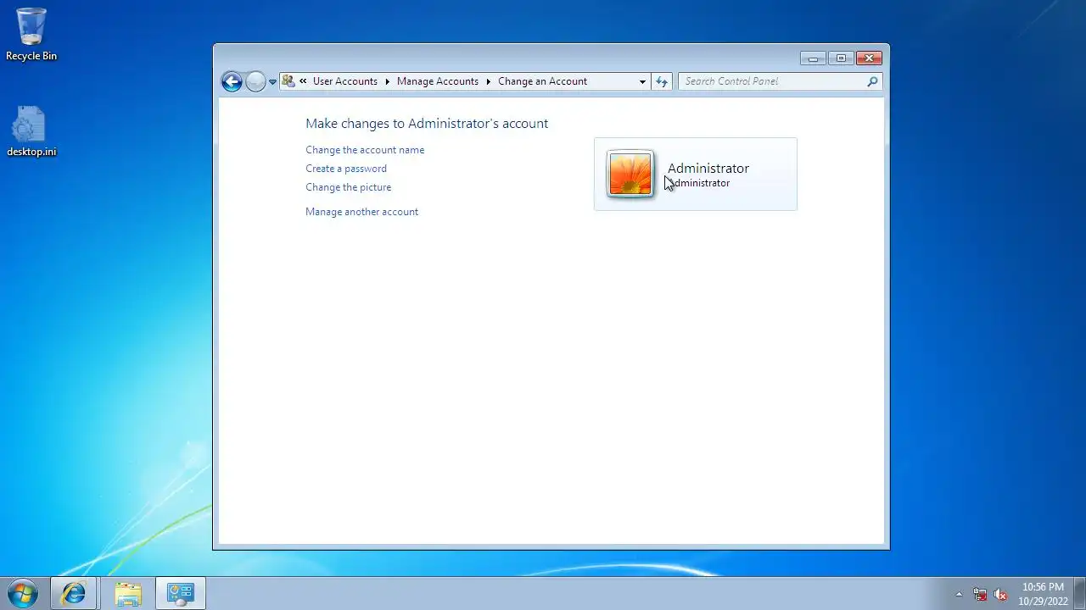Go back with the blue Back arrow
This screenshot has width=1086, height=610.
[x=232, y=81]
